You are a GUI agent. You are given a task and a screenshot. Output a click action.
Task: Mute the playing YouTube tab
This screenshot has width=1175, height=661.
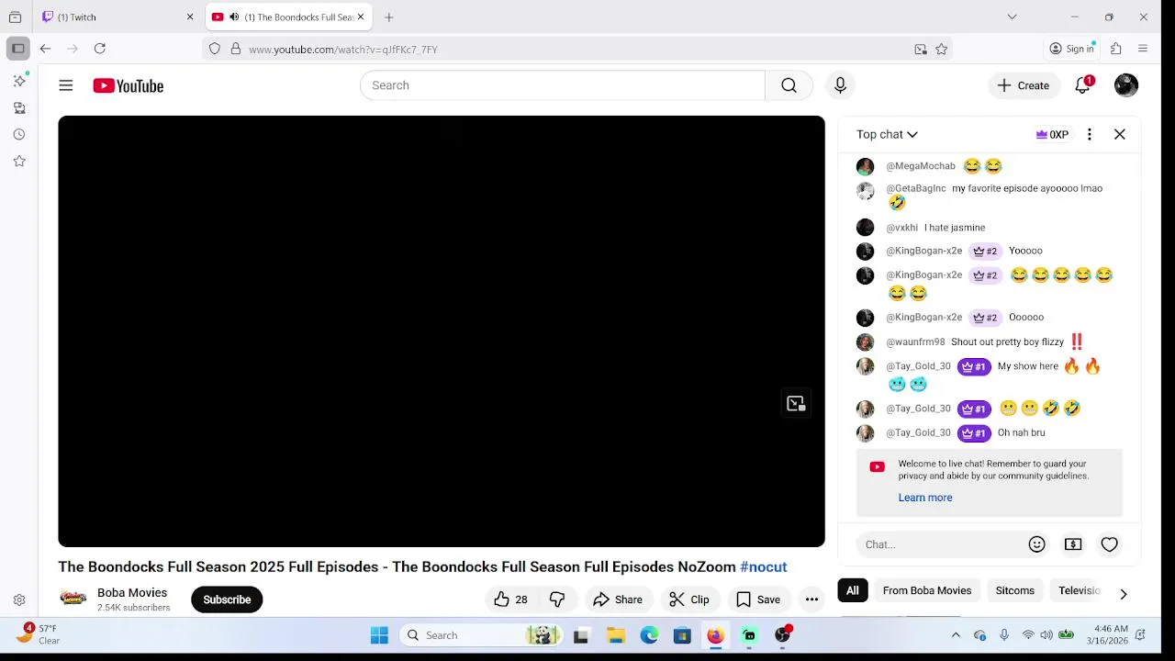234,17
